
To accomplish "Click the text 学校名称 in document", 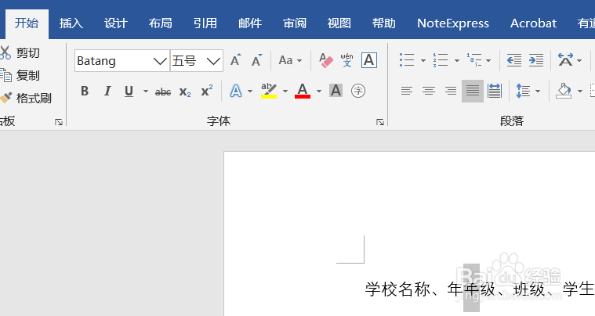I will click(397, 289).
